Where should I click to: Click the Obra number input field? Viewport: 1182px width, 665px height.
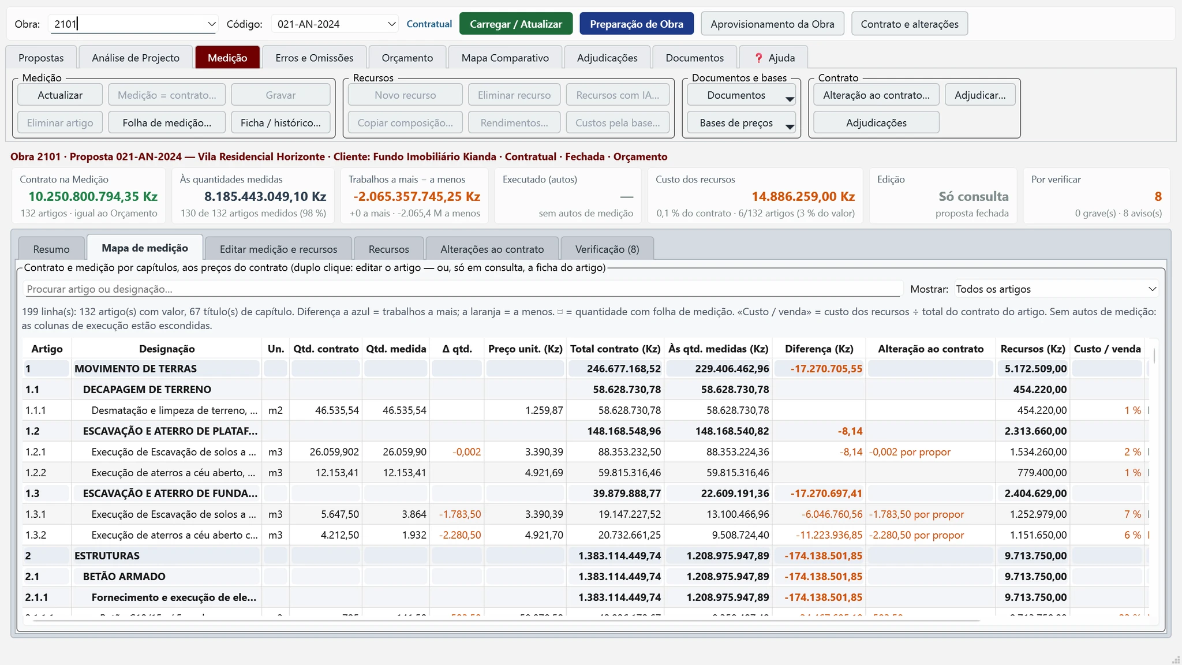(x=128, y=24)
